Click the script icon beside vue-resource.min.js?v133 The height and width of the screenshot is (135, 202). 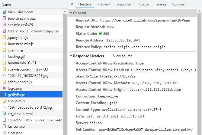(4, 69)
